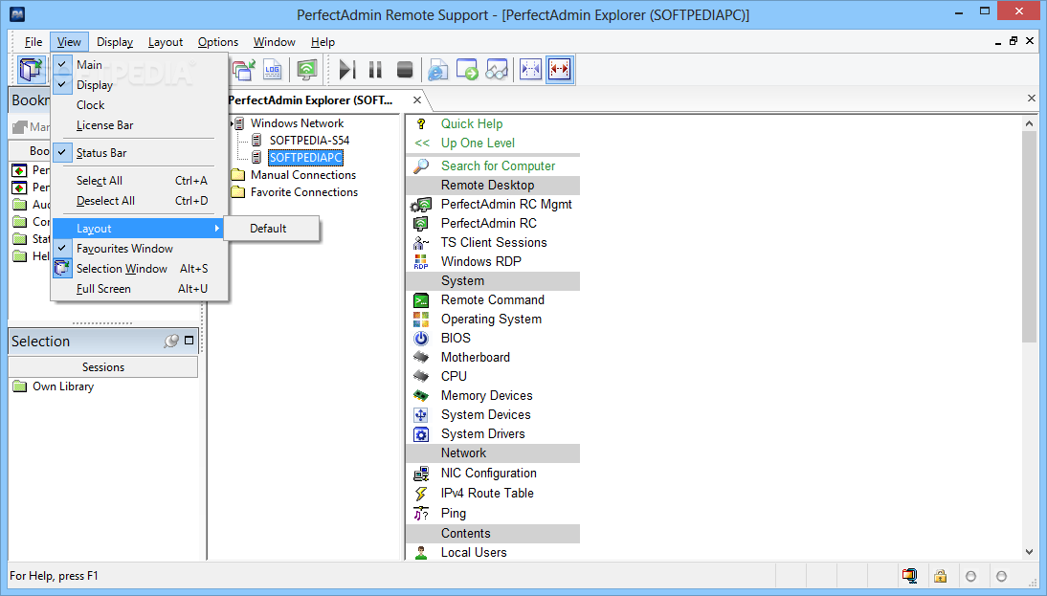Open the File menu

click(33, 42)
